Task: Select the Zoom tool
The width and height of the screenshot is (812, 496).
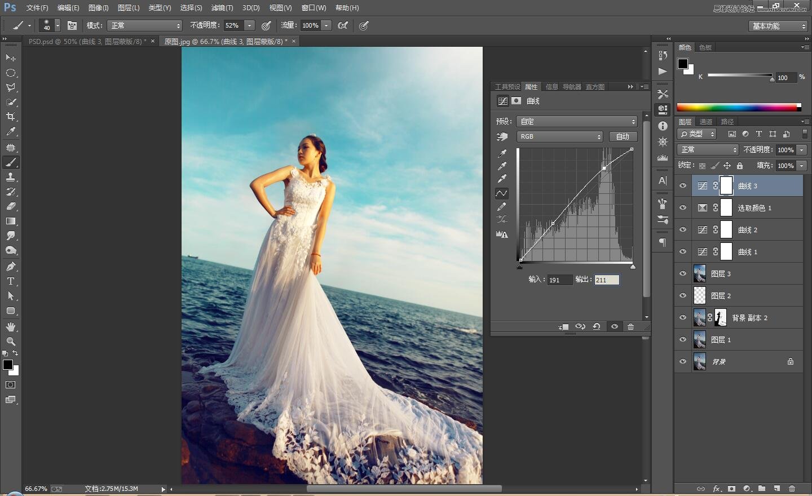Action: 11,342
